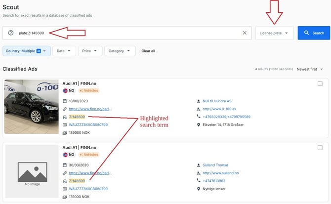Click the help question-mark icon in search box
Screen dimensions: 331x204
tap(11, 33)
